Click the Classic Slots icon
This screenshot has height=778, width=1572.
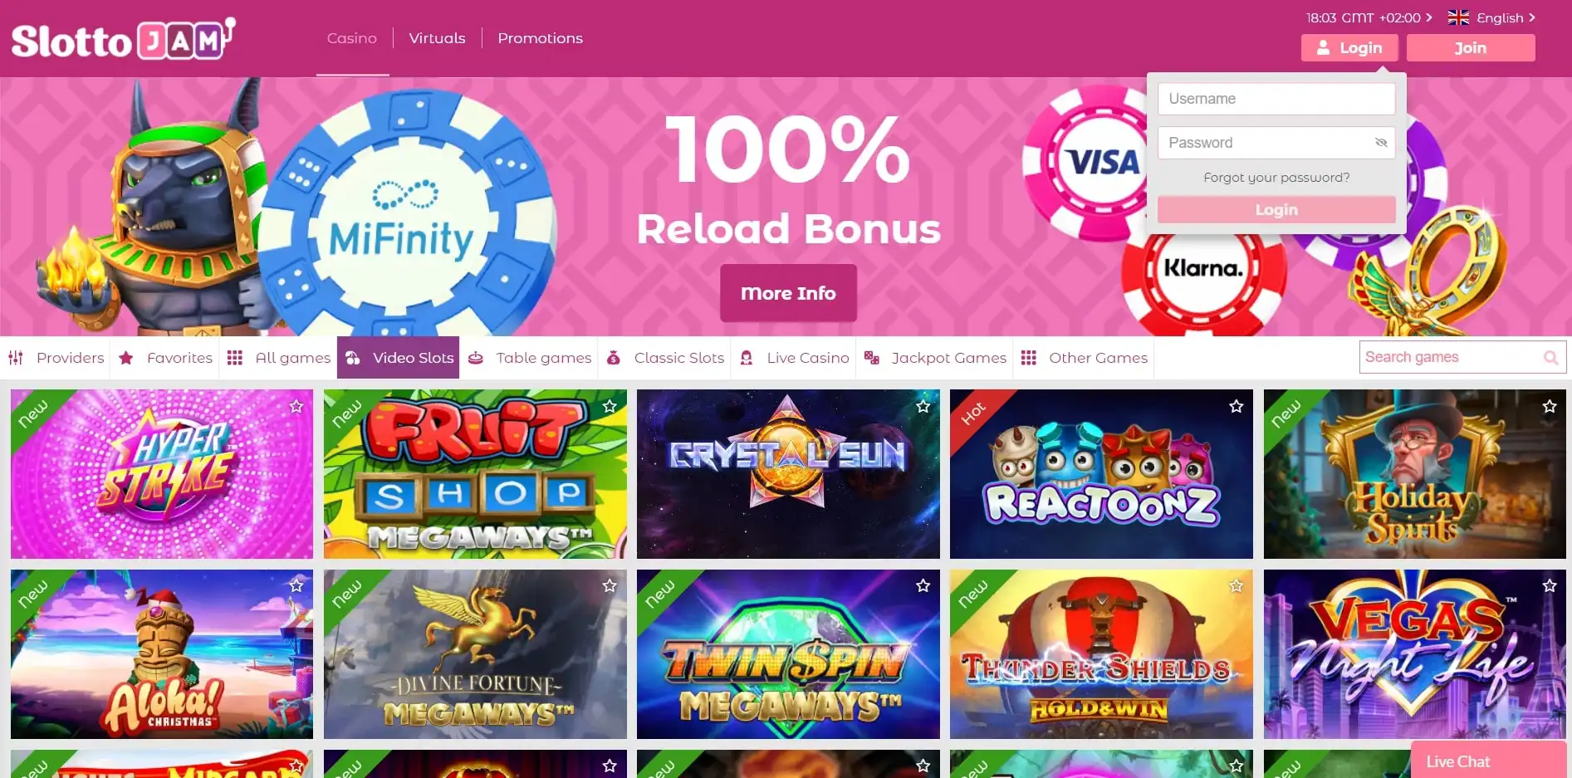coord(614,358)
